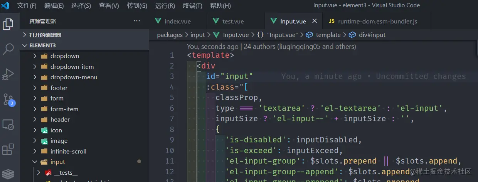Open the 查看(V) menu
478x182 pixels.
point(109,6)
